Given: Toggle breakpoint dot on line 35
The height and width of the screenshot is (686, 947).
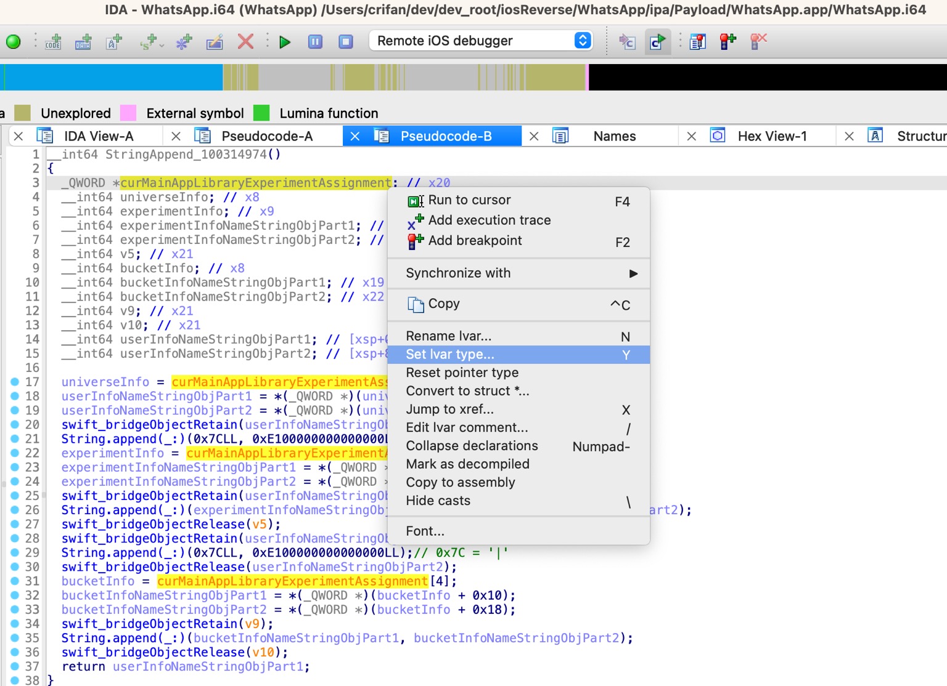Looking at the screenshot, I should (15, 638).
